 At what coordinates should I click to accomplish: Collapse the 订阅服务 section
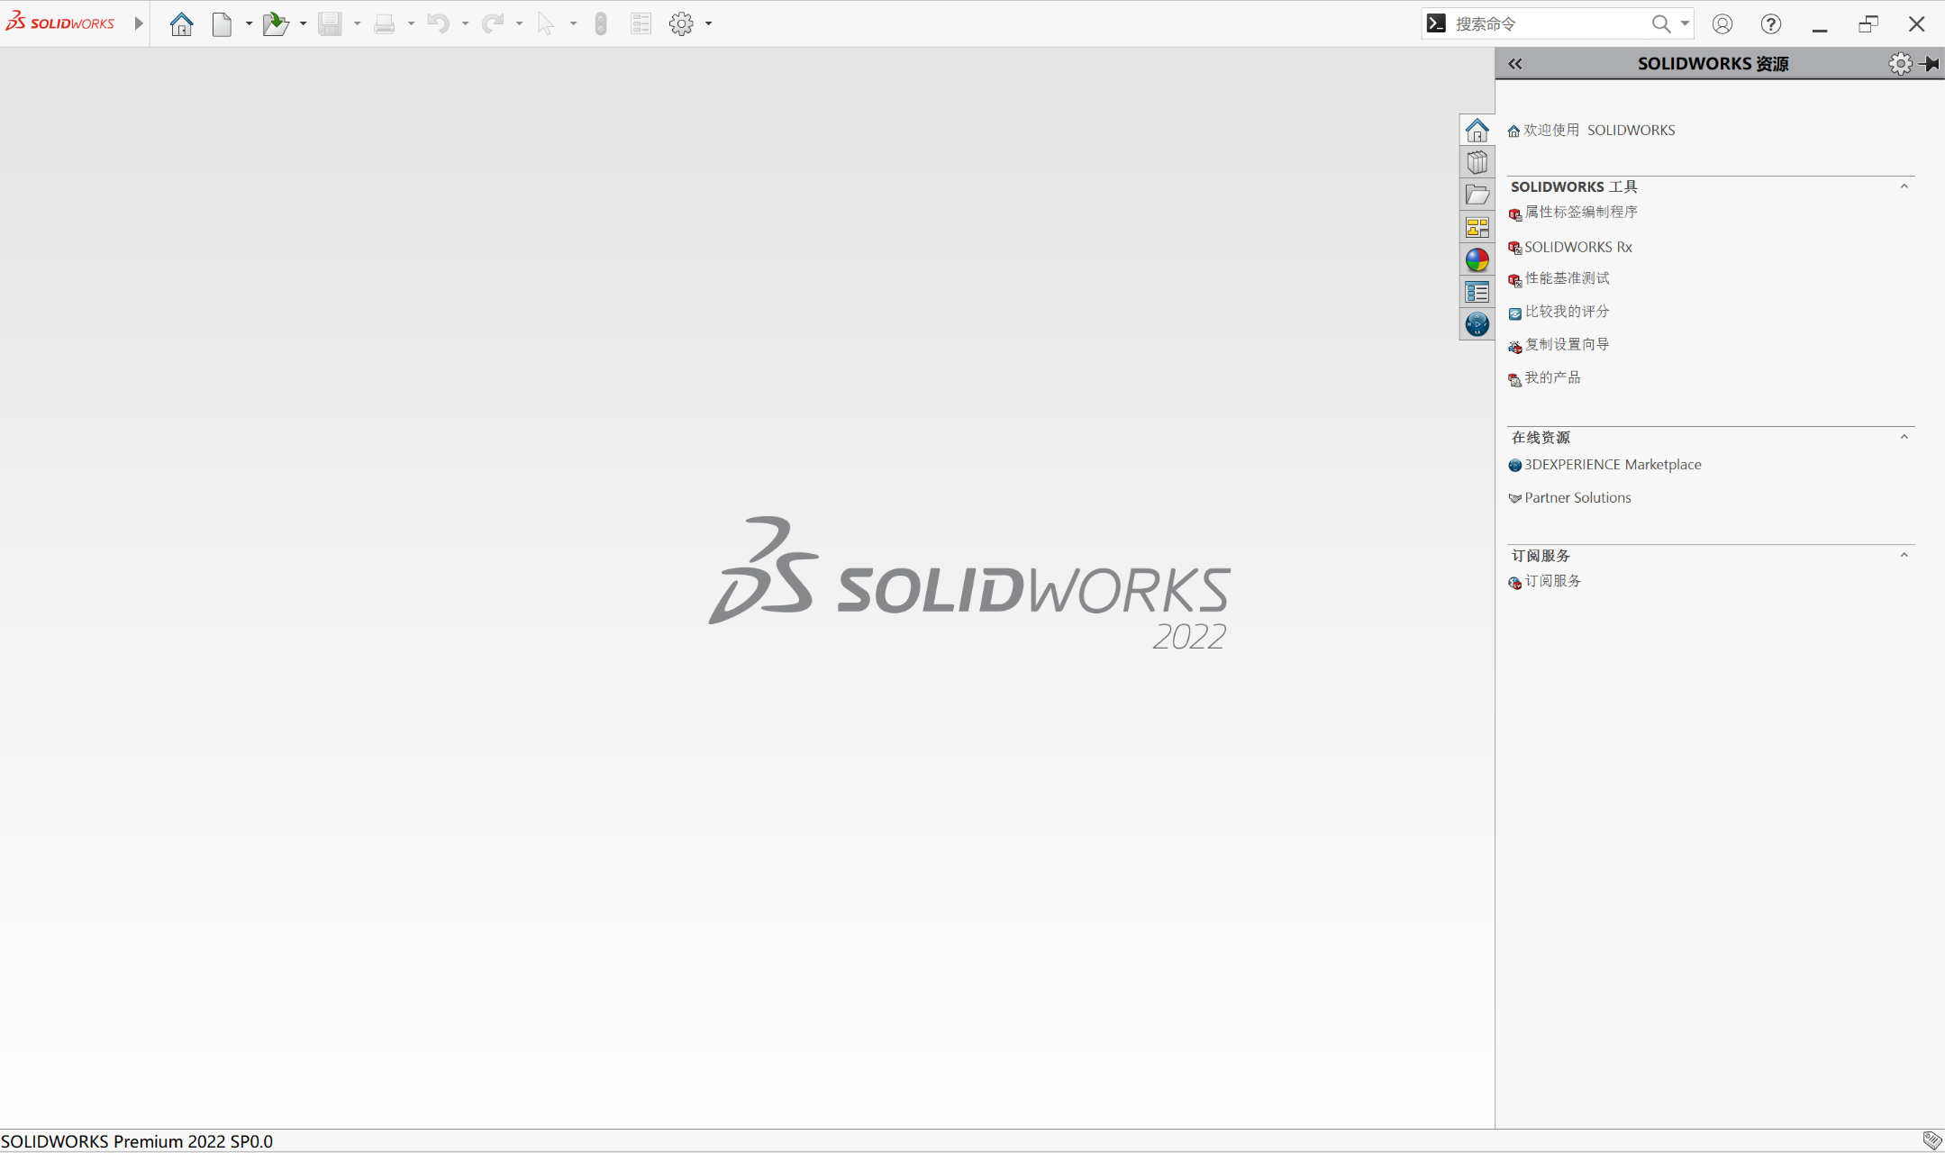click(1903, 555)
